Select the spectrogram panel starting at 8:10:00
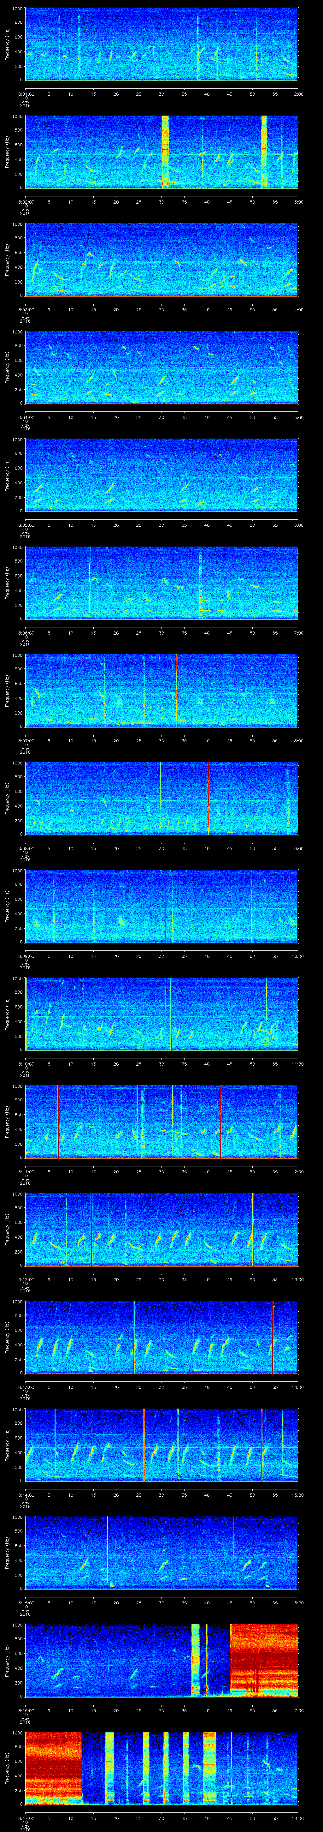Screen dimensions: 323x1832 pyautogui.click(x=162, y=1014)
